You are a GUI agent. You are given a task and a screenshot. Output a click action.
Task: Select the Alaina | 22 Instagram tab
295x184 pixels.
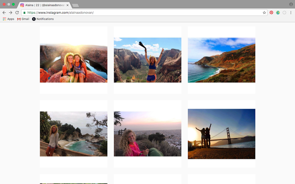(44, 5)
